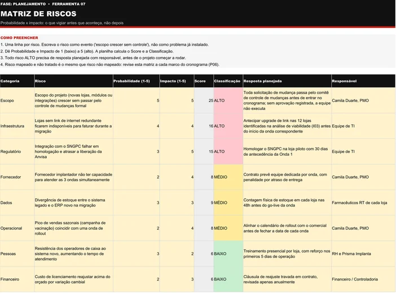Click impact value 3 in Financeiro row
This screenshot has width=396, height=294.
192,279
